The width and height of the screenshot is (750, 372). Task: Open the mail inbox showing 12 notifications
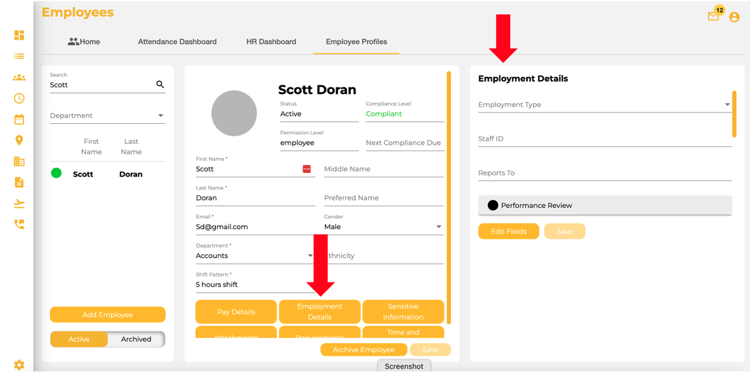(714, 17)
